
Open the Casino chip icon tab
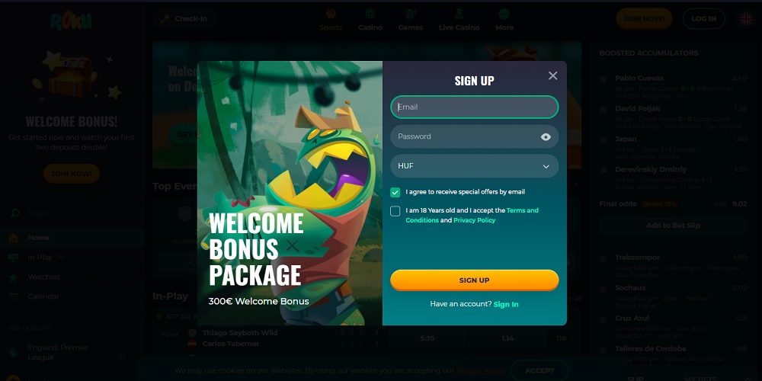click(370, 14)
